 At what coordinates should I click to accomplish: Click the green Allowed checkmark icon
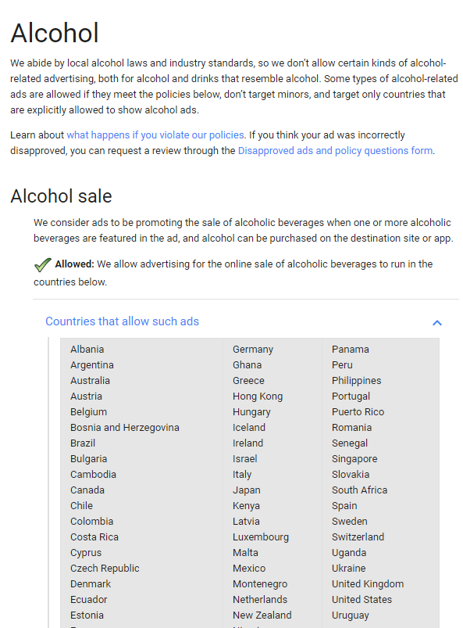(x=42, y=265)
